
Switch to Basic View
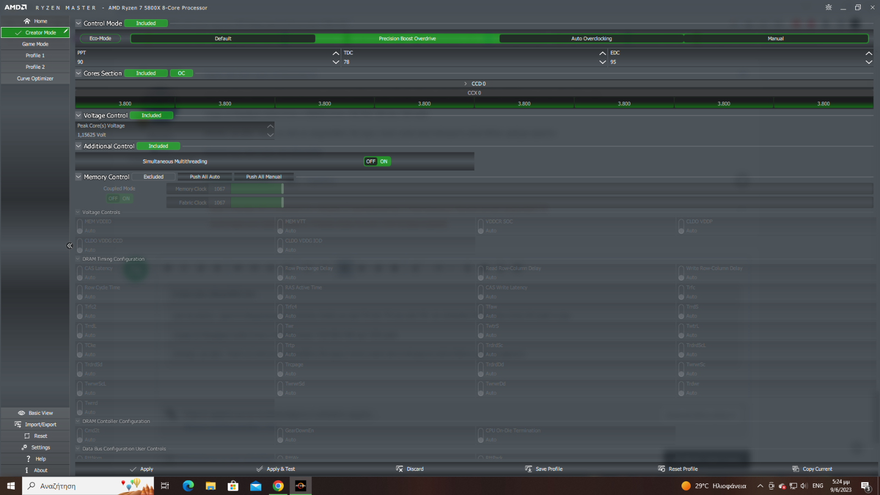point(35,413)
